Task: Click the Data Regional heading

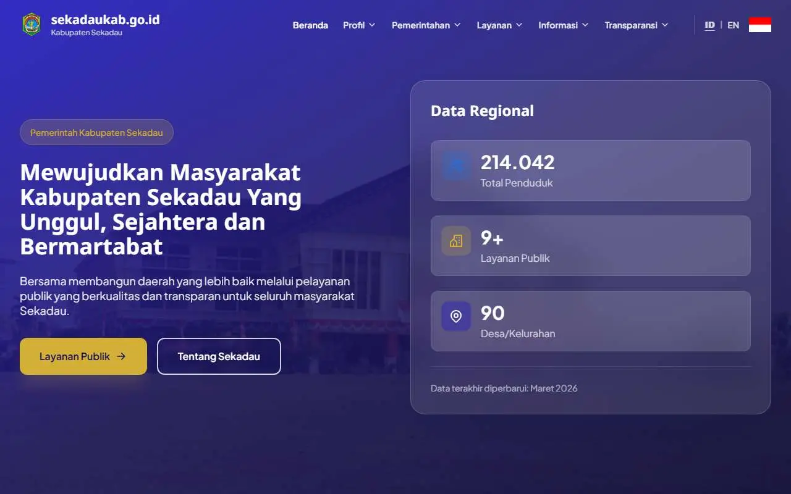Action: [x=482, y=111]
